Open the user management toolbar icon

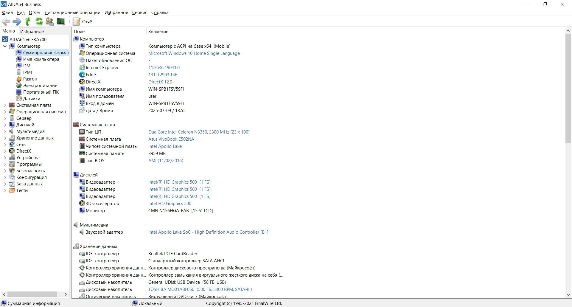pyautogui.click(x=50, y=21)
